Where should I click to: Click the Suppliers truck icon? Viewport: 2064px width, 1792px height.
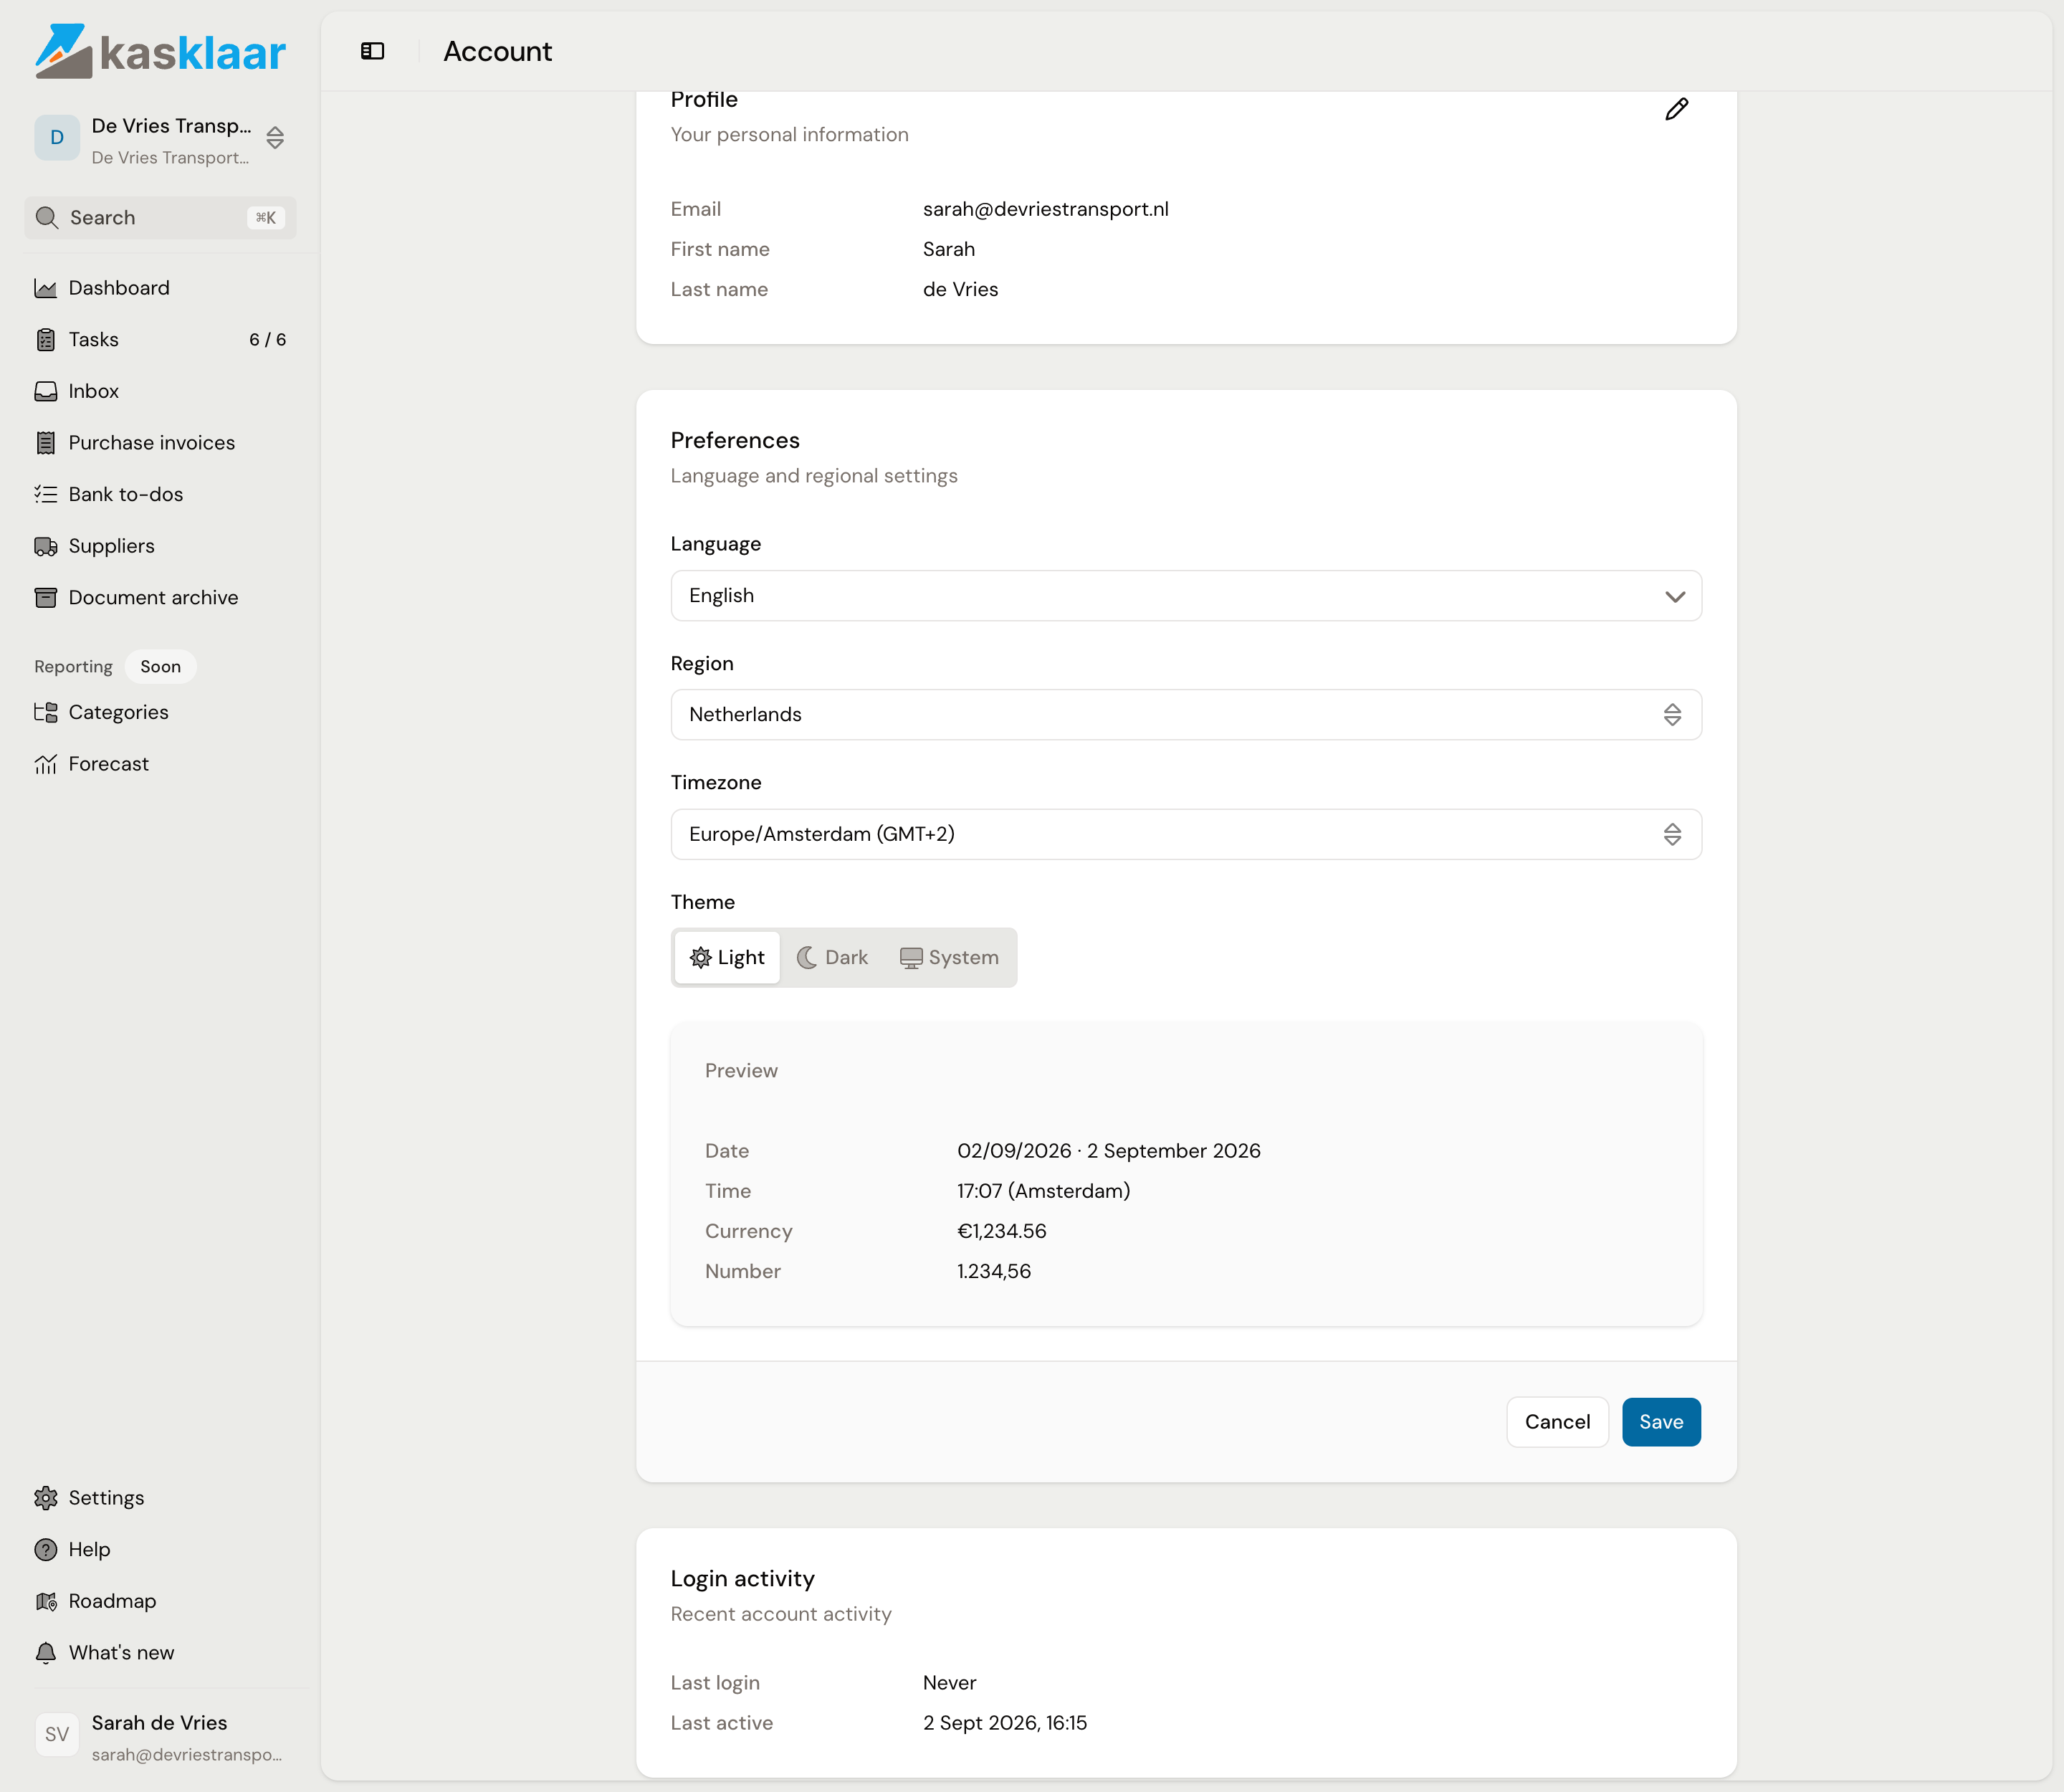pos(46,546)
